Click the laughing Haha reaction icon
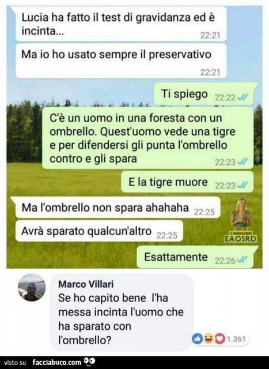 [x=209, y=339]
